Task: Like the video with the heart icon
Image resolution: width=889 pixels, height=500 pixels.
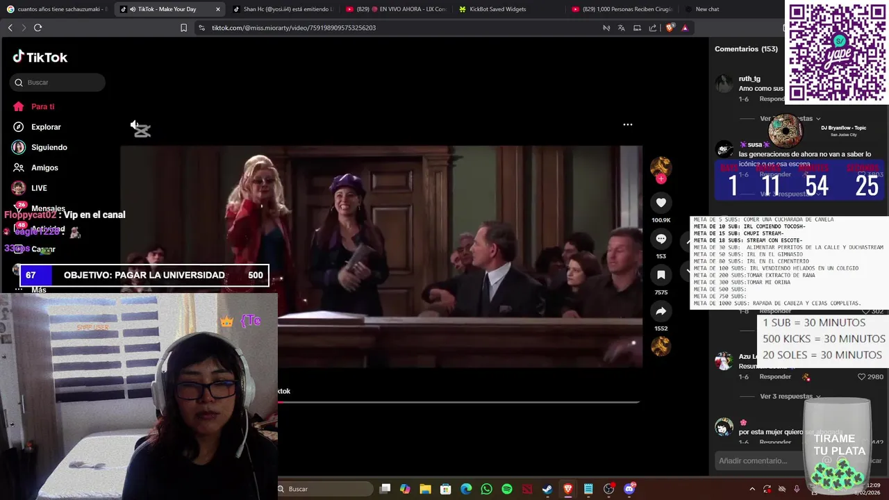Action: tap(660, 203)
